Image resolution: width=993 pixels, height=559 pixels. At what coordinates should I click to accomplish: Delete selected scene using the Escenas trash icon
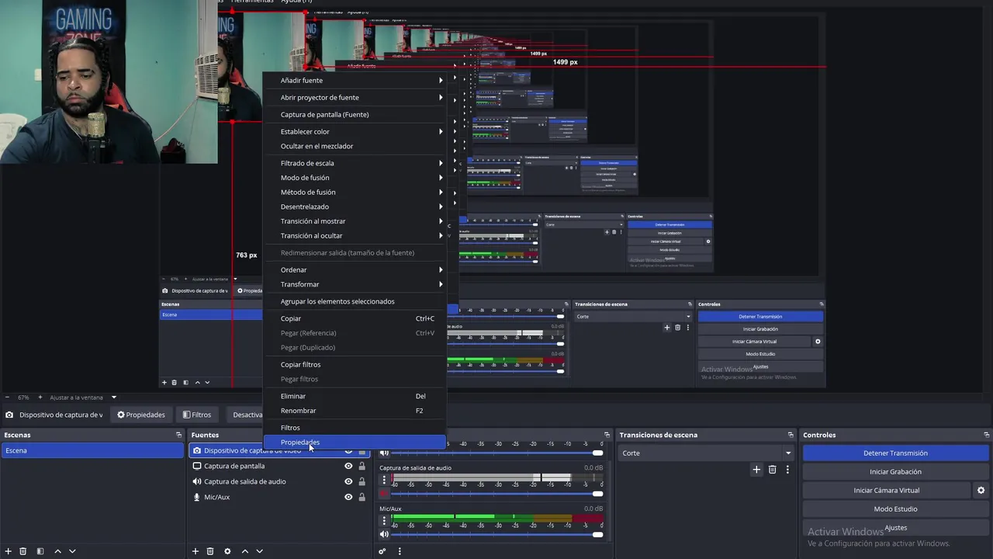click(23, 551)
